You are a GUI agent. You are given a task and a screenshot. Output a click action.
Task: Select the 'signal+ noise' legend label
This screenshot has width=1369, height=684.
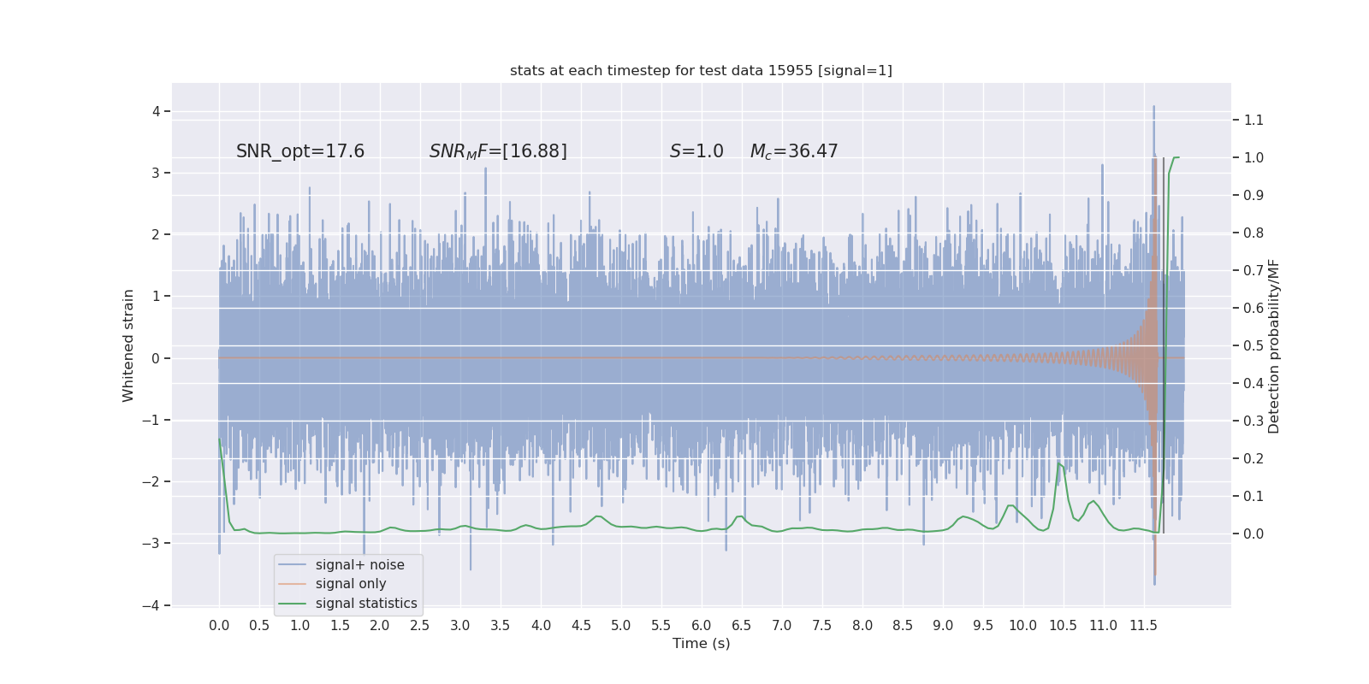[x=359, y=565]
